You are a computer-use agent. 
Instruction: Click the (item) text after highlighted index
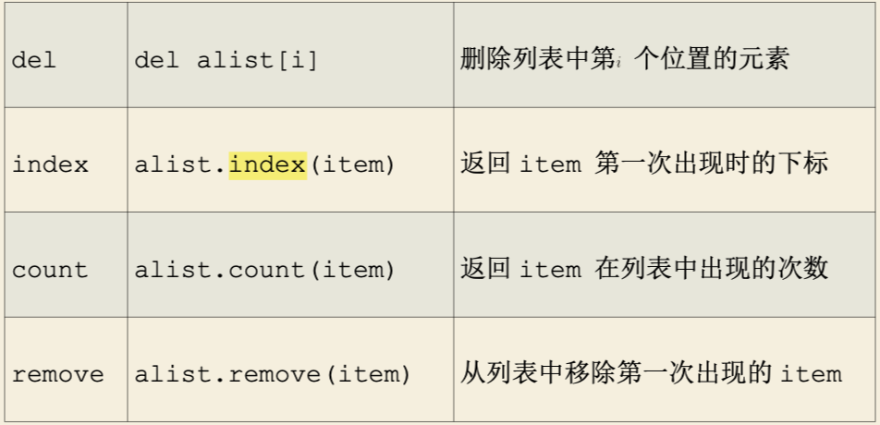352,164
